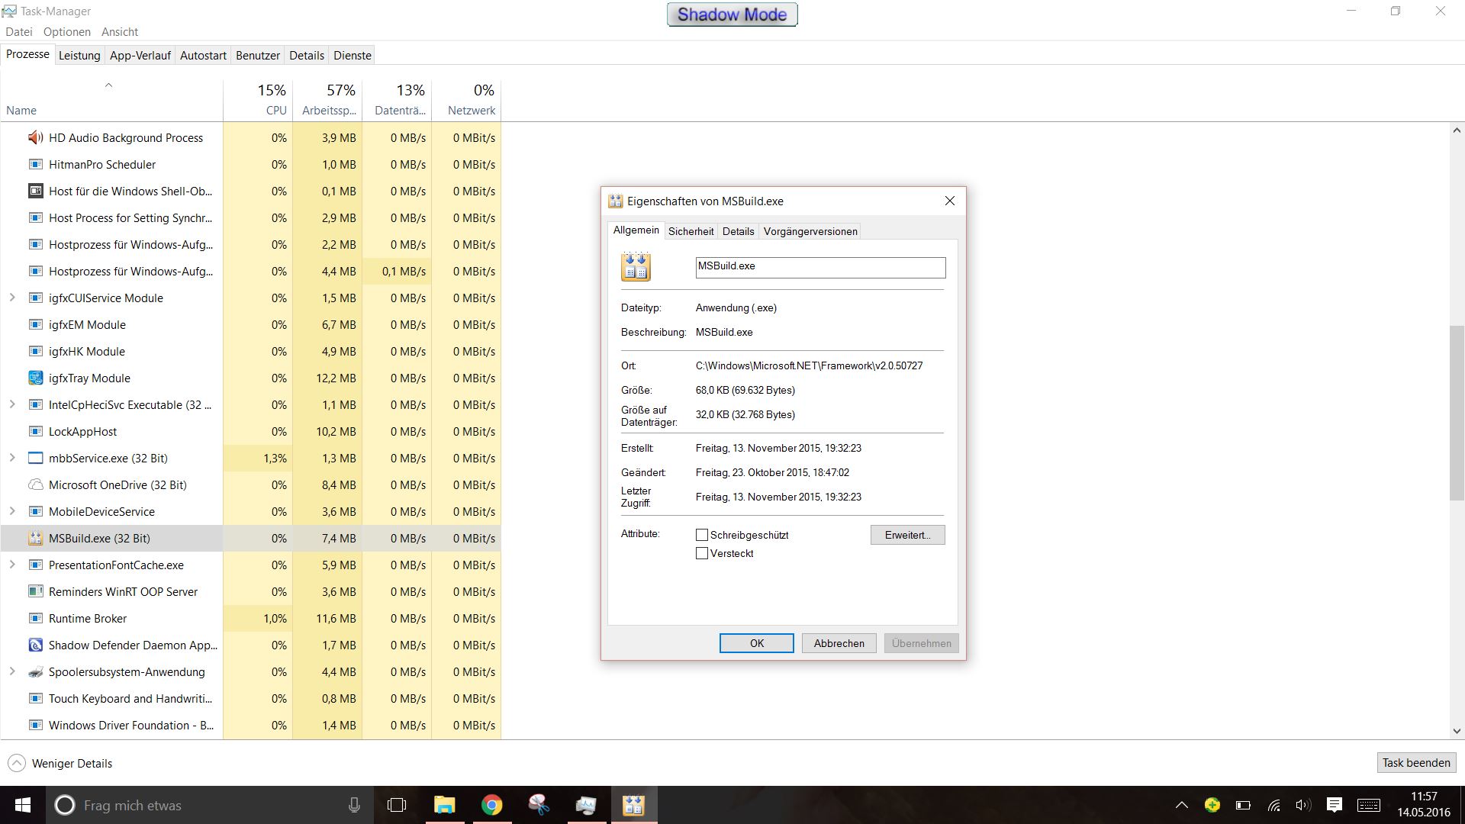Click the Microsoft OneDrive cloud icon

point(35,485)
